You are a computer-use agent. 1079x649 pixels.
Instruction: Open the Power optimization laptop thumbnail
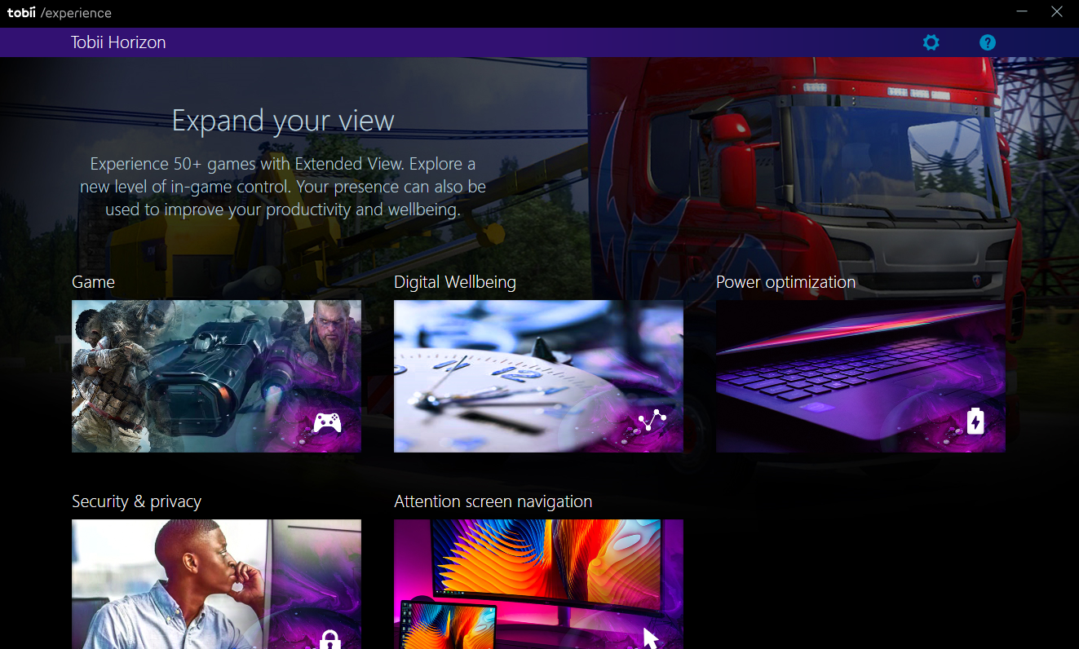860,376
